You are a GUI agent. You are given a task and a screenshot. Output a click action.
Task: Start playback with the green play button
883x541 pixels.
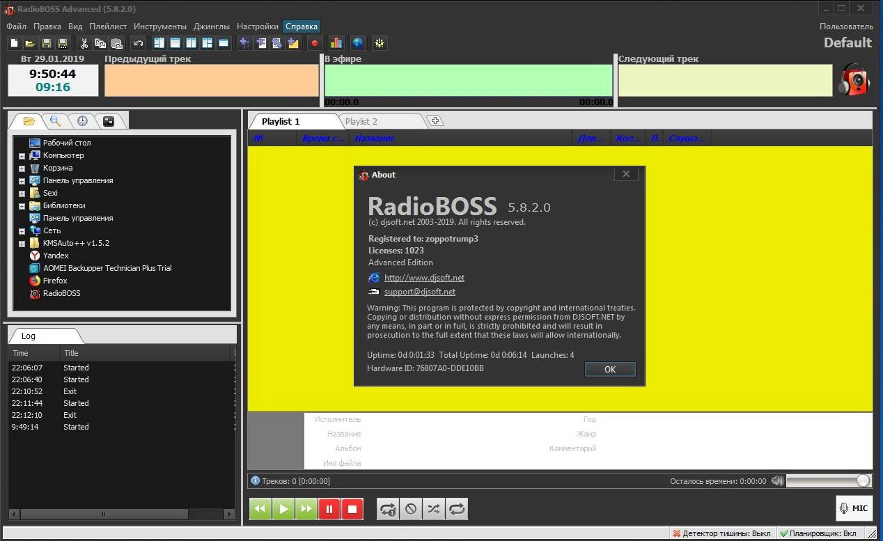[283, 509]
